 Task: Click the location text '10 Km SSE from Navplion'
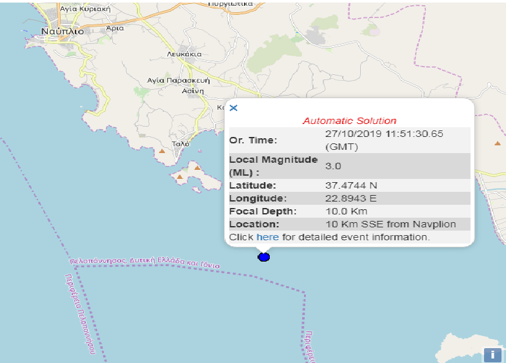(390, 224)
